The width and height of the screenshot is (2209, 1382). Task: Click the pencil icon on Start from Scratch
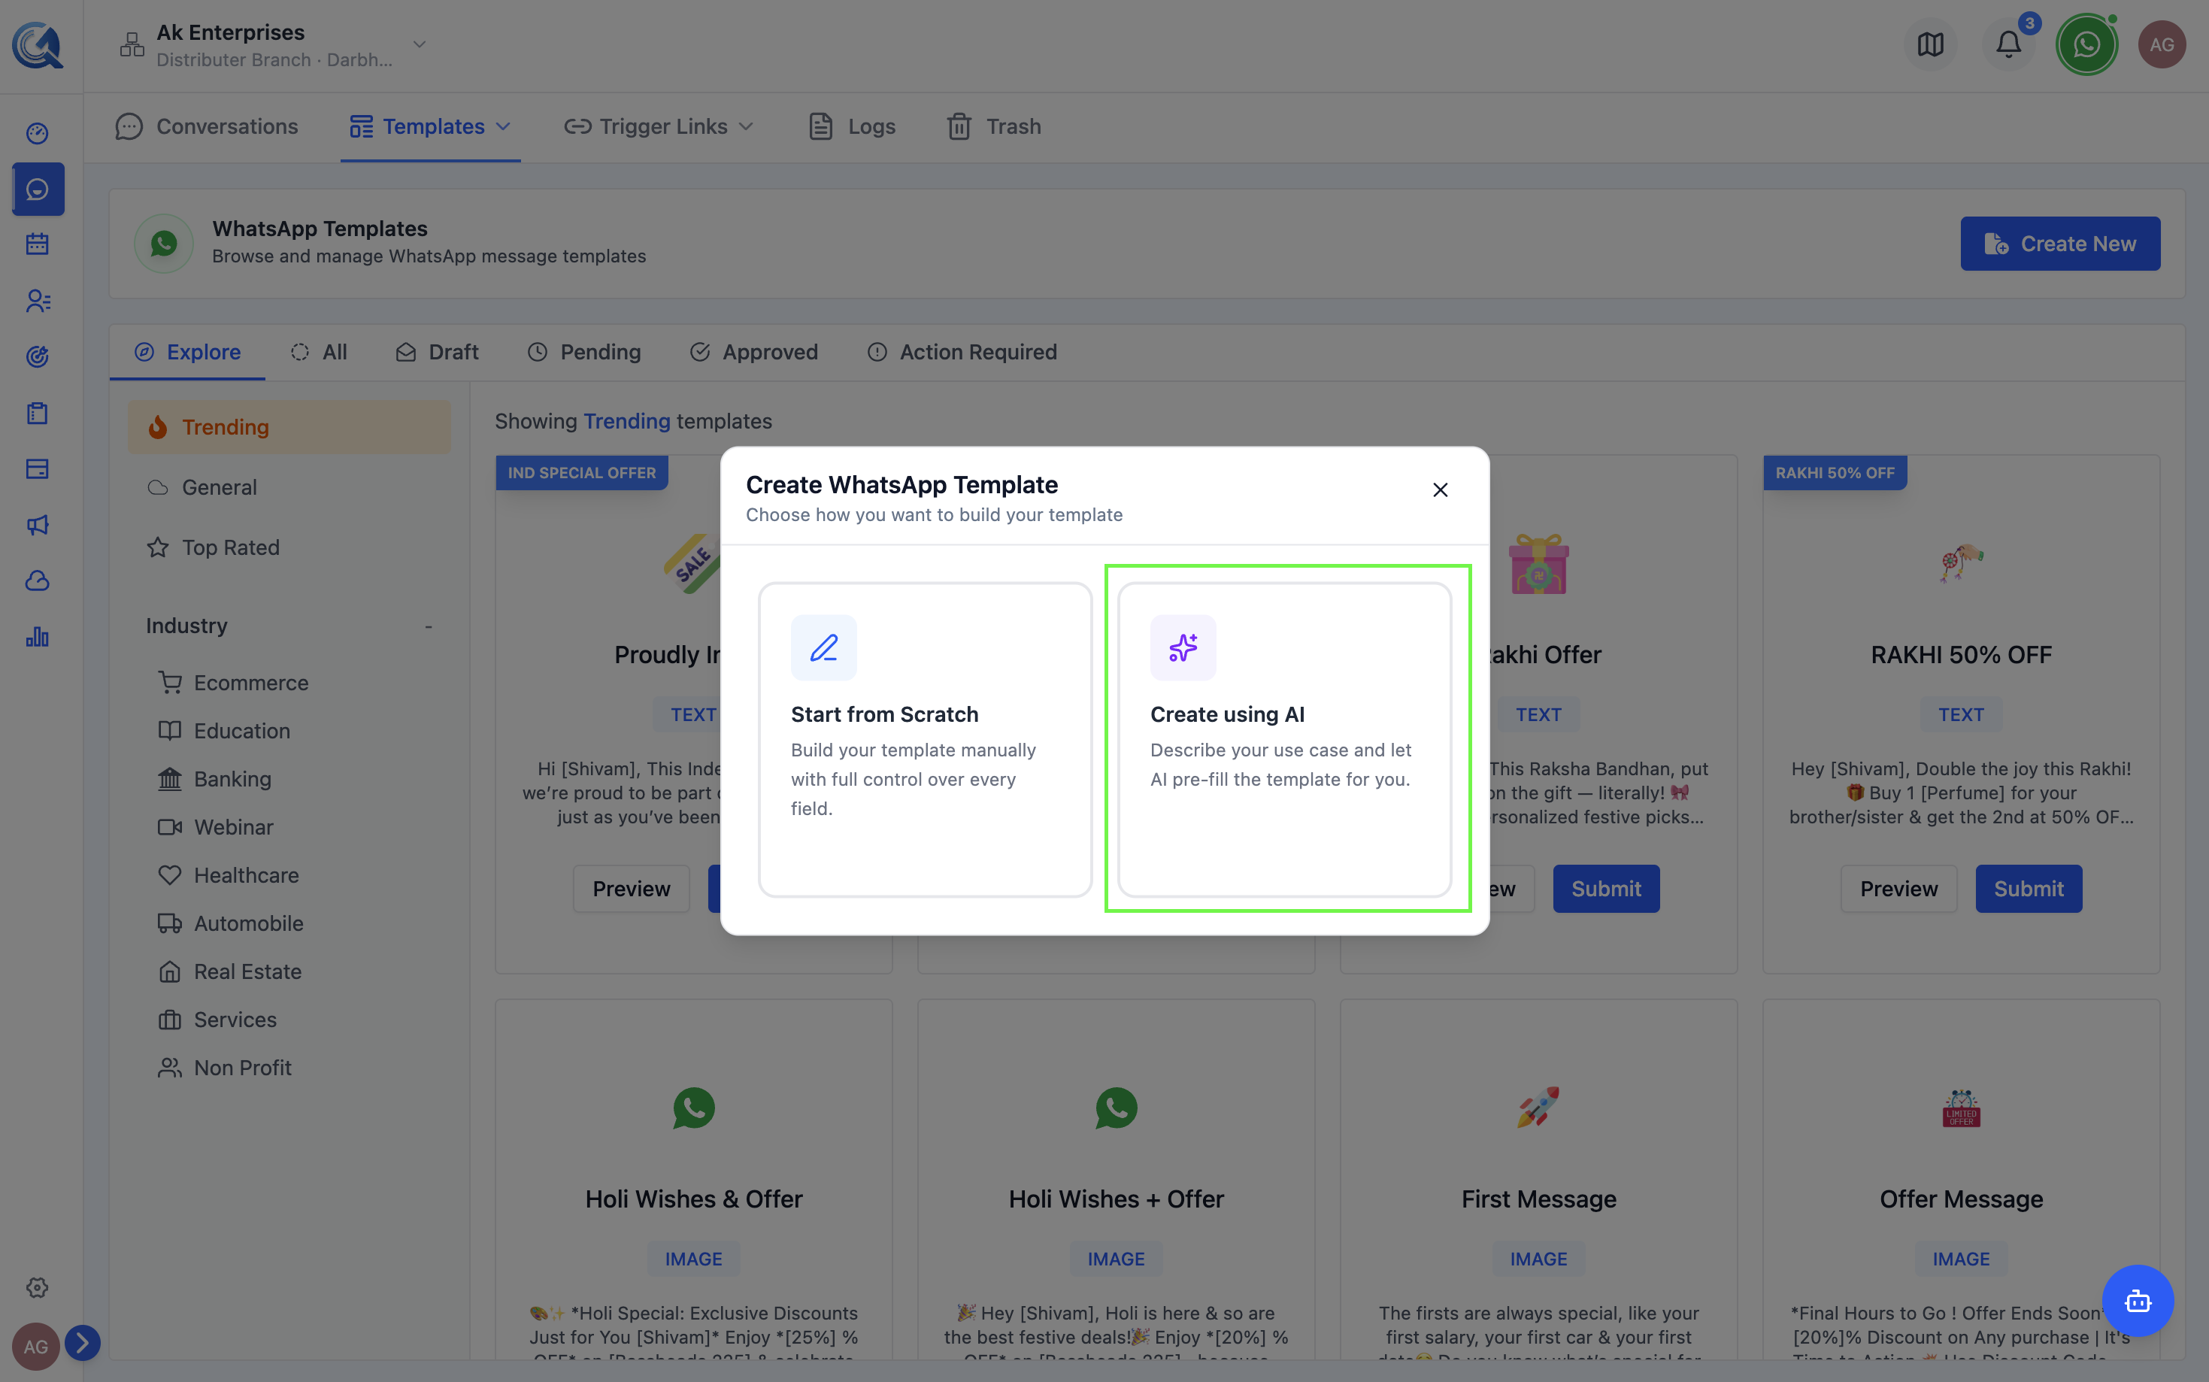pos(823,647)
